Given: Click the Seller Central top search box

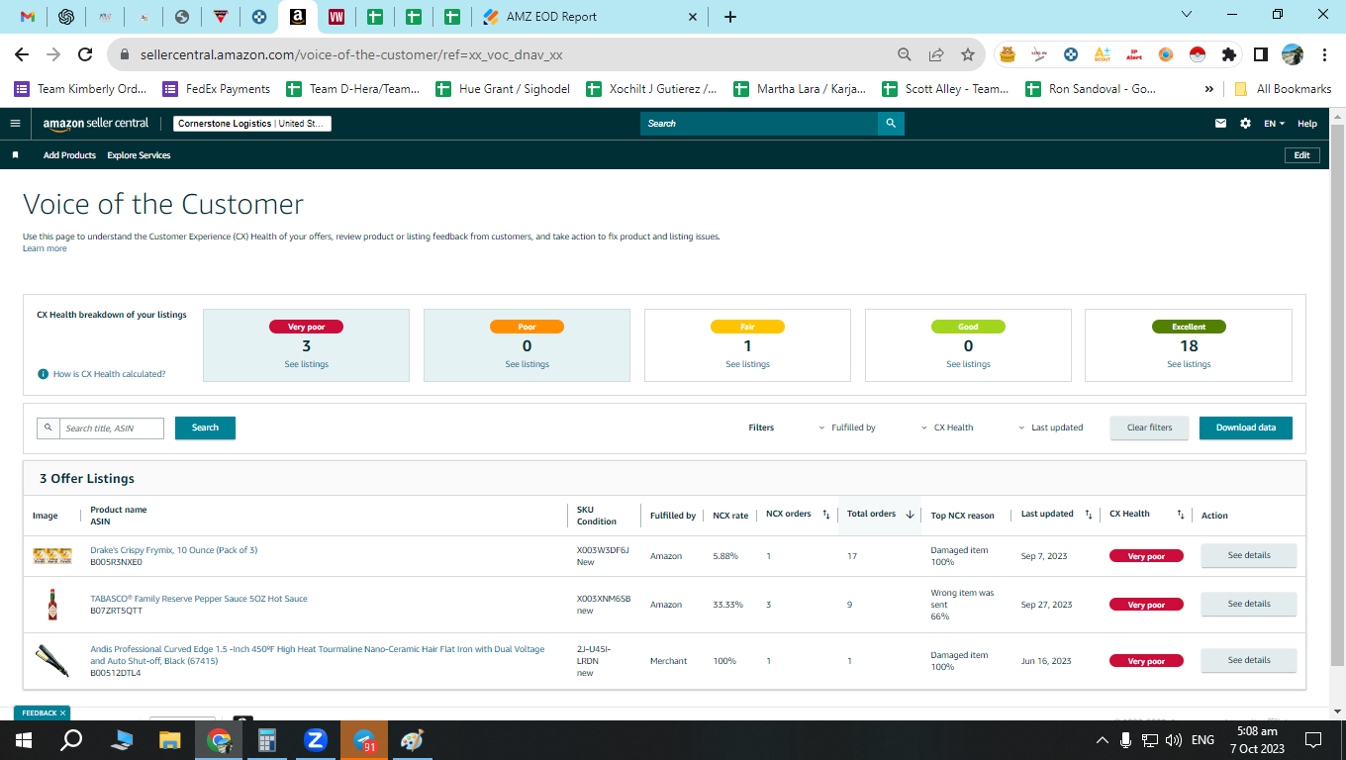Looking at the screenshot, I should (x=759, y=124).
